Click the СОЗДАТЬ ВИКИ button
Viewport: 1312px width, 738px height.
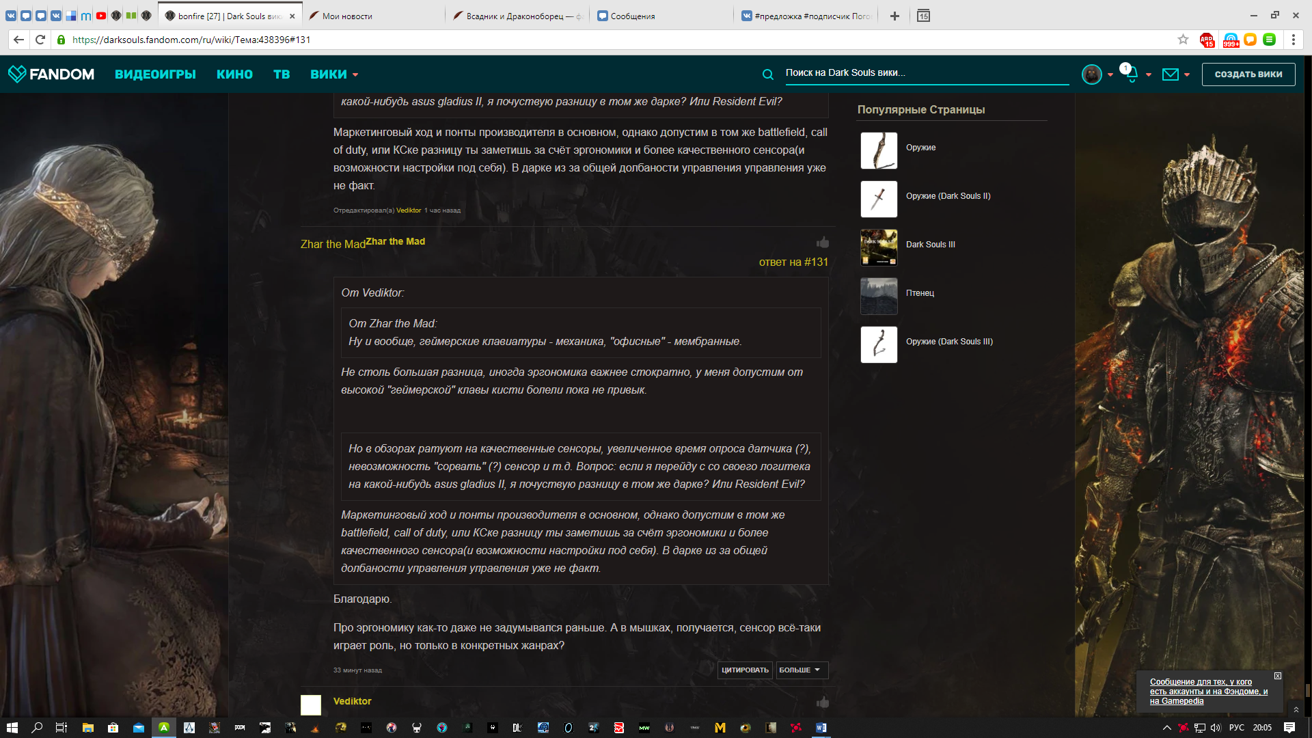pos(1248,74)
